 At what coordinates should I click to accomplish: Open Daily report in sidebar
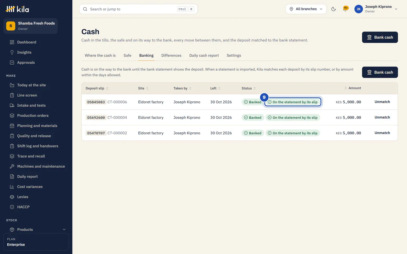tap(36, 176)
